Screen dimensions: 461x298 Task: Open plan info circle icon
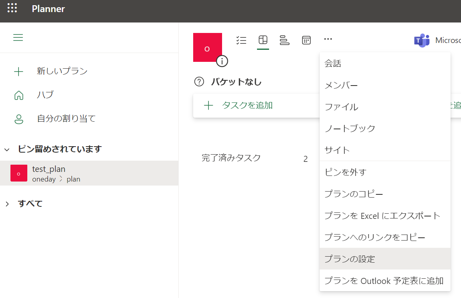pyautogui.click(x=222, y=61)
